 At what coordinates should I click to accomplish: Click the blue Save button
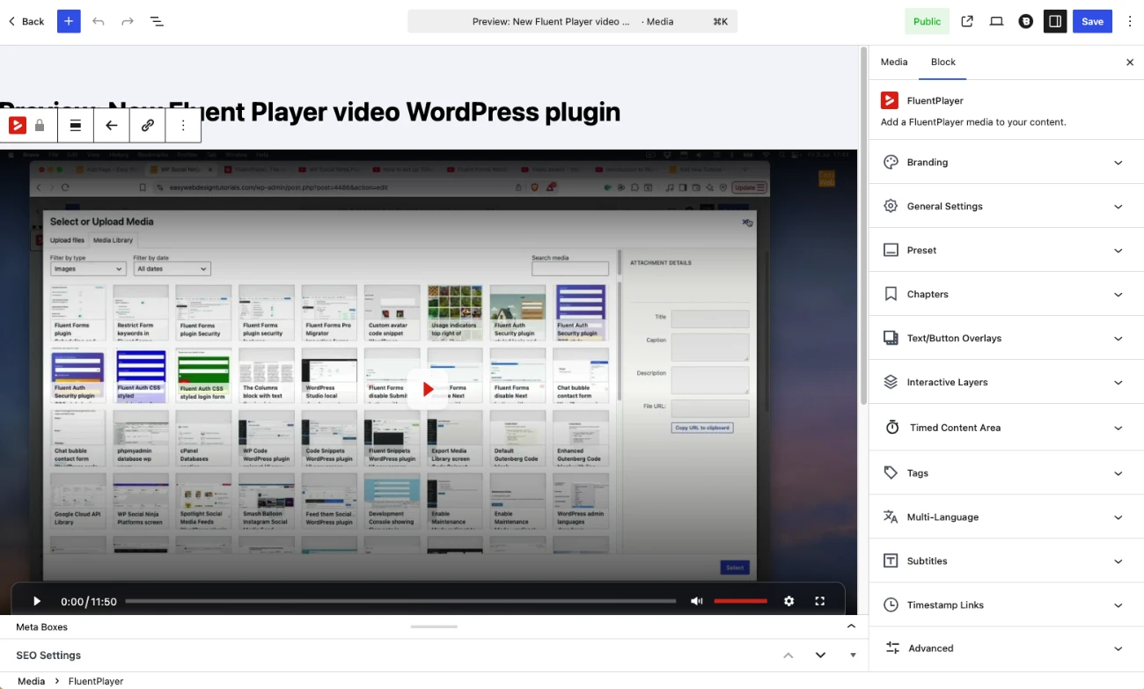coord(1092,21)
